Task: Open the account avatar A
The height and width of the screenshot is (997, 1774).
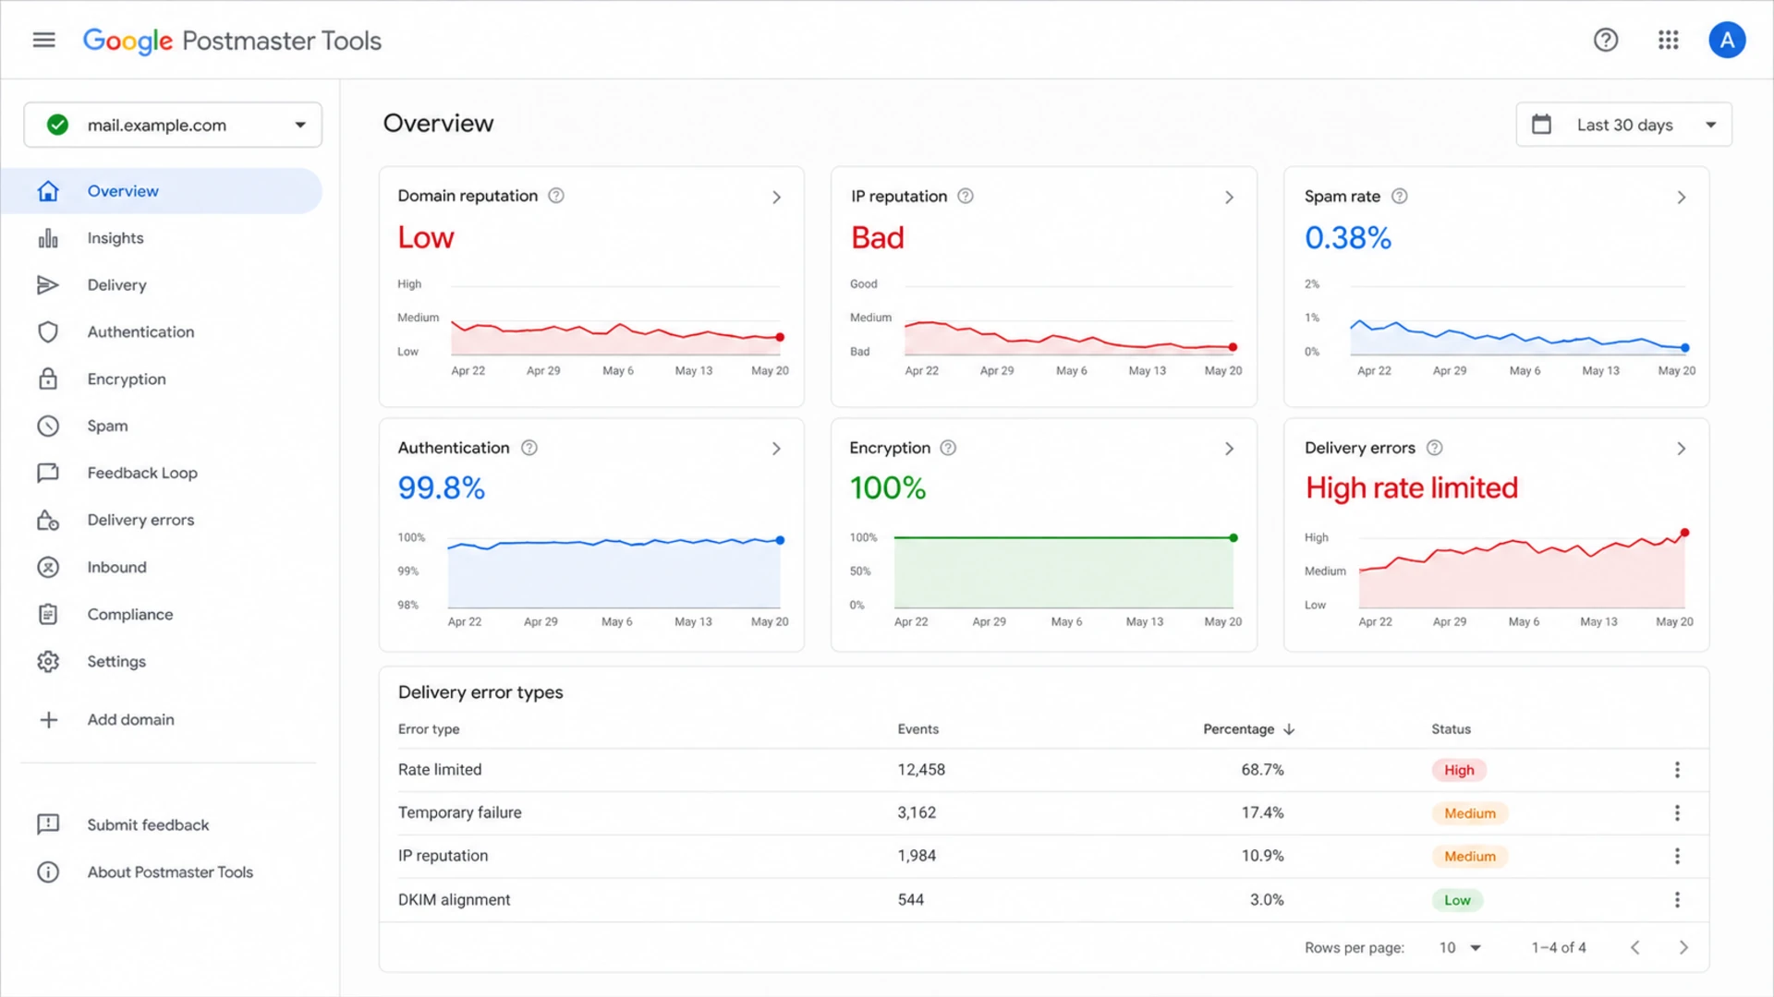Action: click(1726, 40)
